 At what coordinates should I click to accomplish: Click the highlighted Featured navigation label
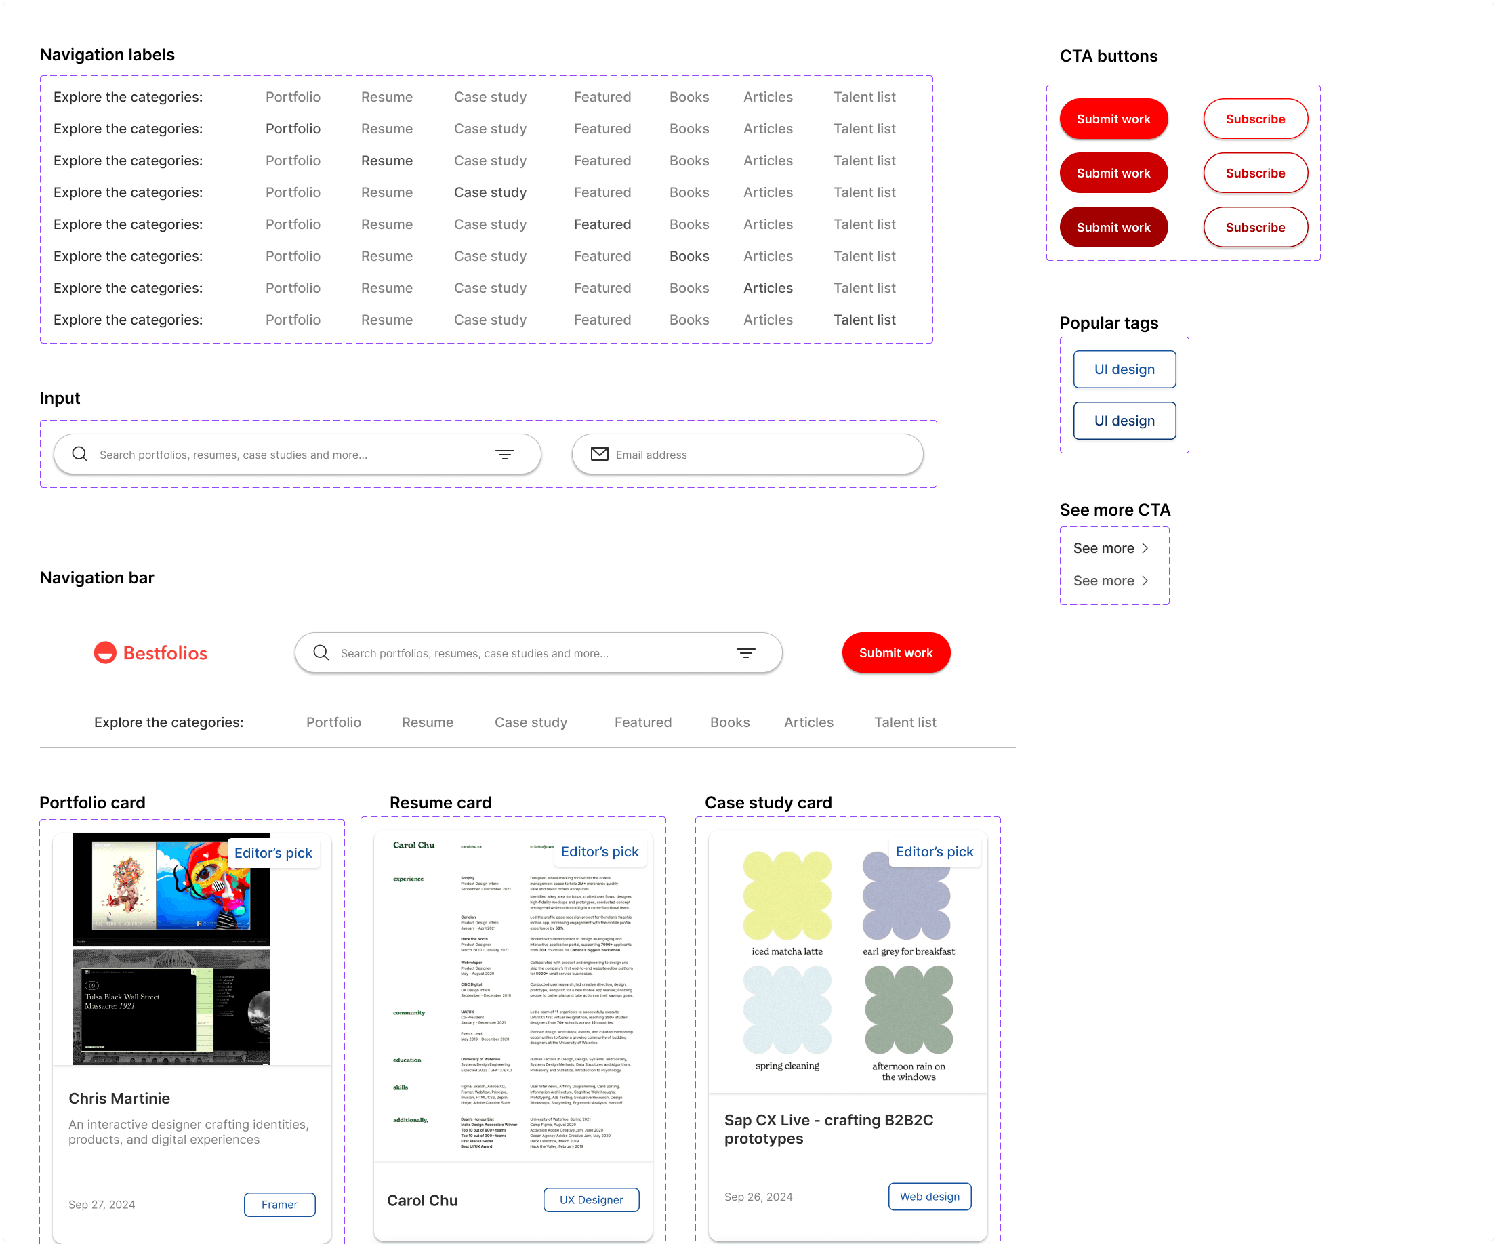pyautogui.click(x=602, y=224)
